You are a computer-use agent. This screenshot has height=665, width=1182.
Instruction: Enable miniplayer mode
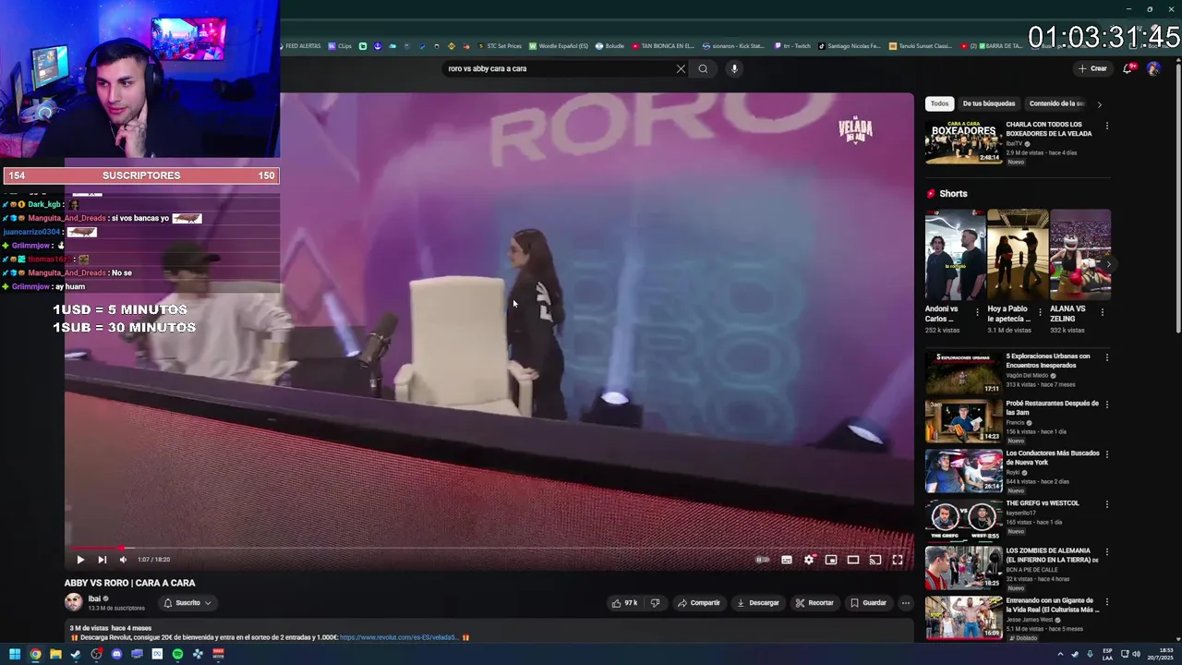(831, 560)
